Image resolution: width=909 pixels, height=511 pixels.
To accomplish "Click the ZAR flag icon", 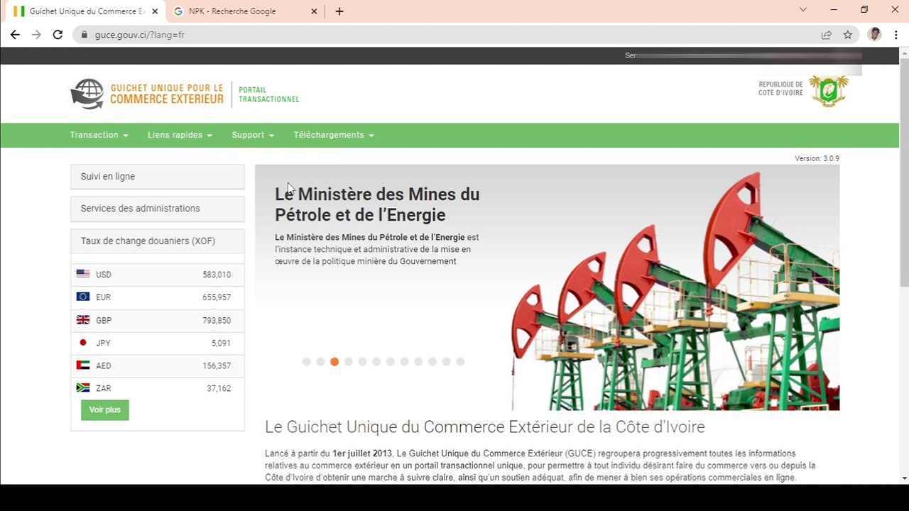I will (83, 388).
